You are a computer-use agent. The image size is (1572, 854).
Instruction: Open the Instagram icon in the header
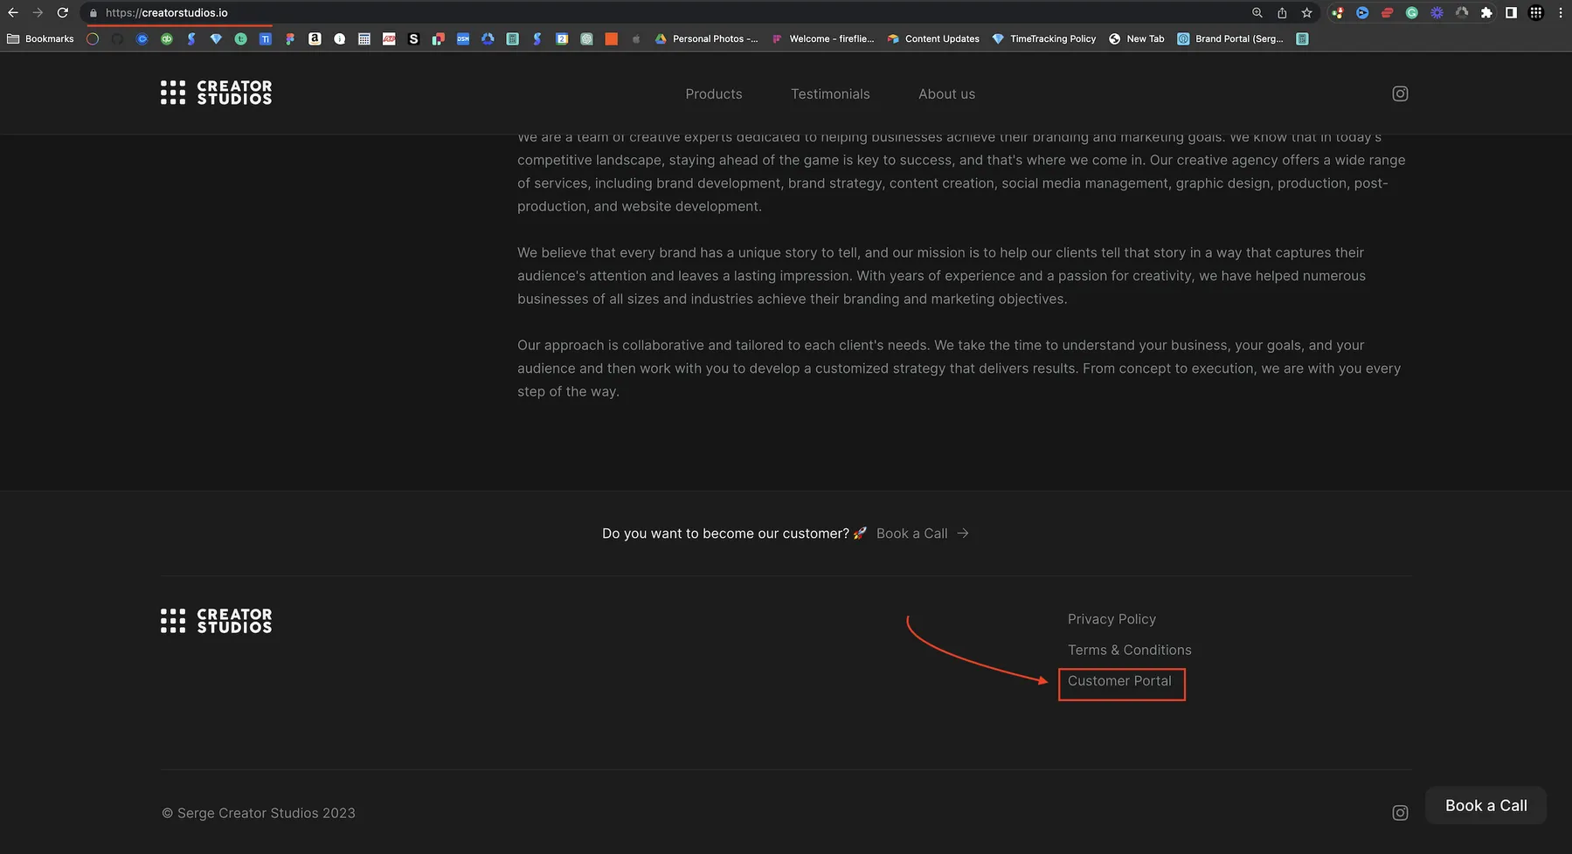(x=1400, y=93)
